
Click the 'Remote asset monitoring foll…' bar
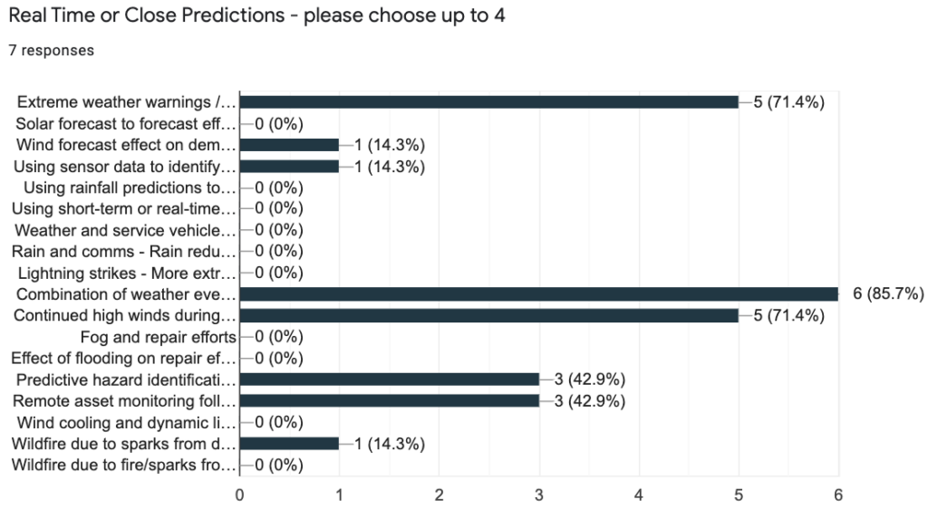[x=390, y=401]
